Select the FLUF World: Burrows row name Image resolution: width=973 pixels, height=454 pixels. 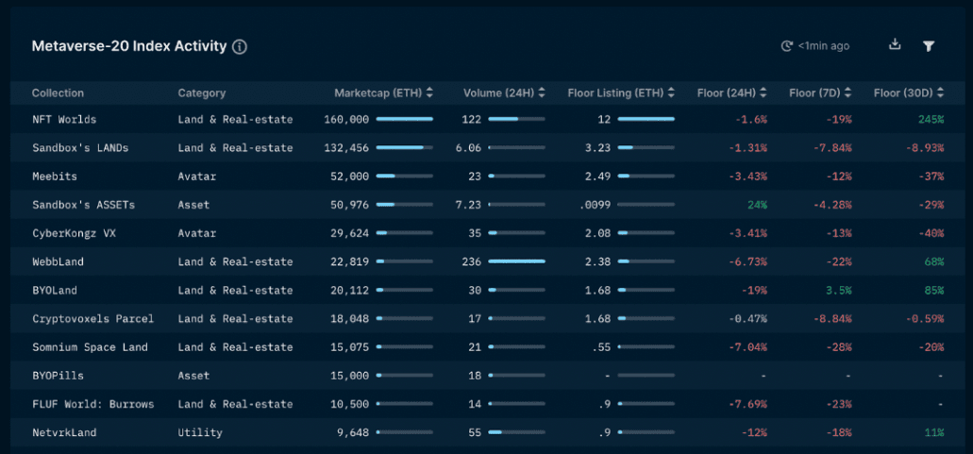coord(93,404)
